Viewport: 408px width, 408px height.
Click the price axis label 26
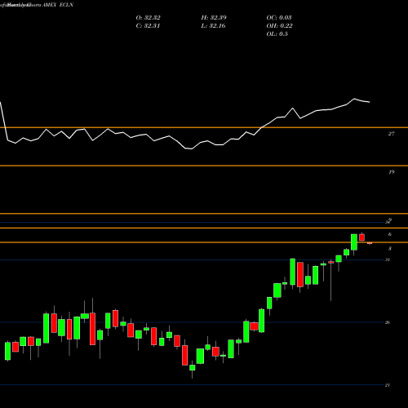[x=388, y=322]
